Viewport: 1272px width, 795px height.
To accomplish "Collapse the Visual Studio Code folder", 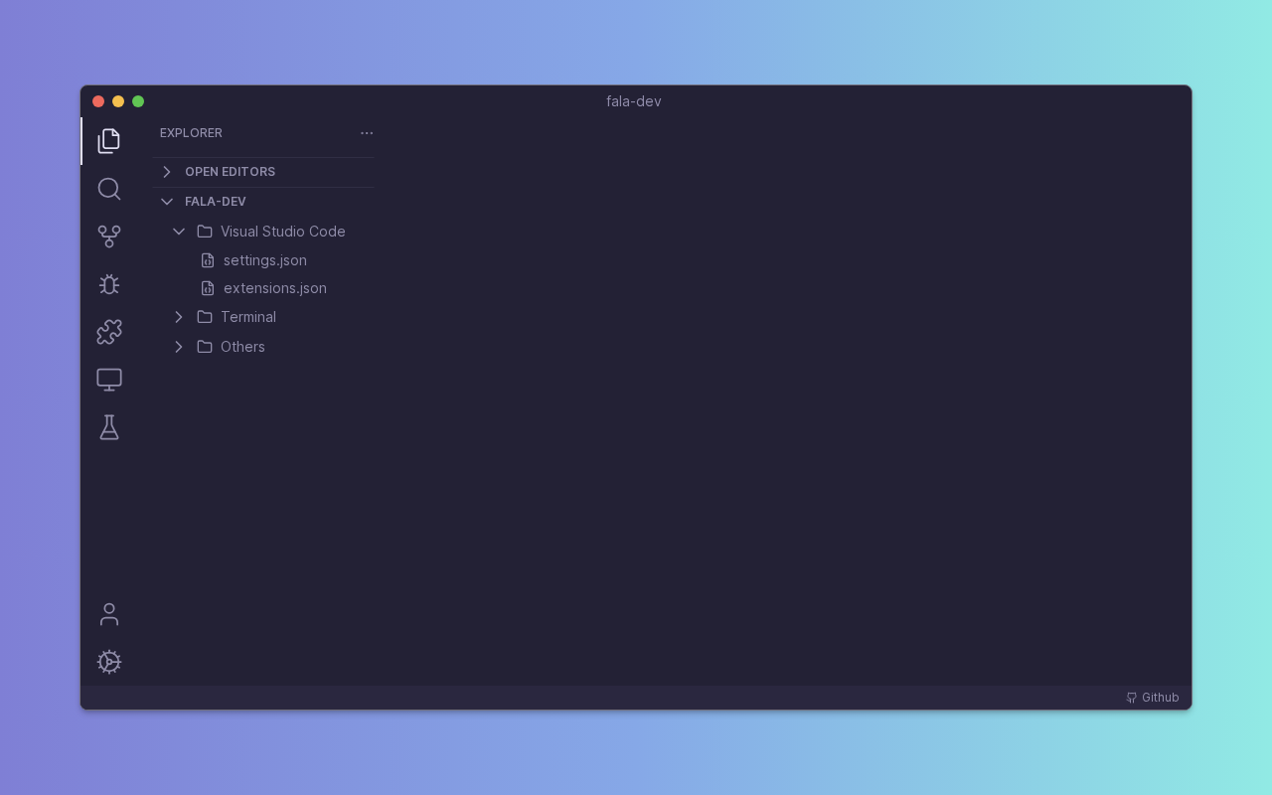I will click(x=282, y=232).
